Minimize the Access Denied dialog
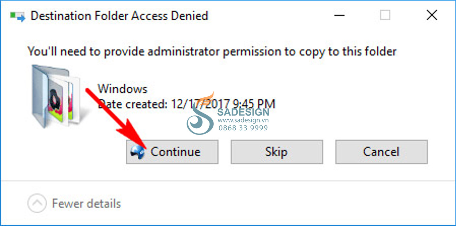The image size is (456, 226). [339, 15]
